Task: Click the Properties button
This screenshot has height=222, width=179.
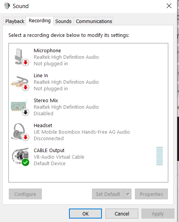Action: (x=151, y=194)
